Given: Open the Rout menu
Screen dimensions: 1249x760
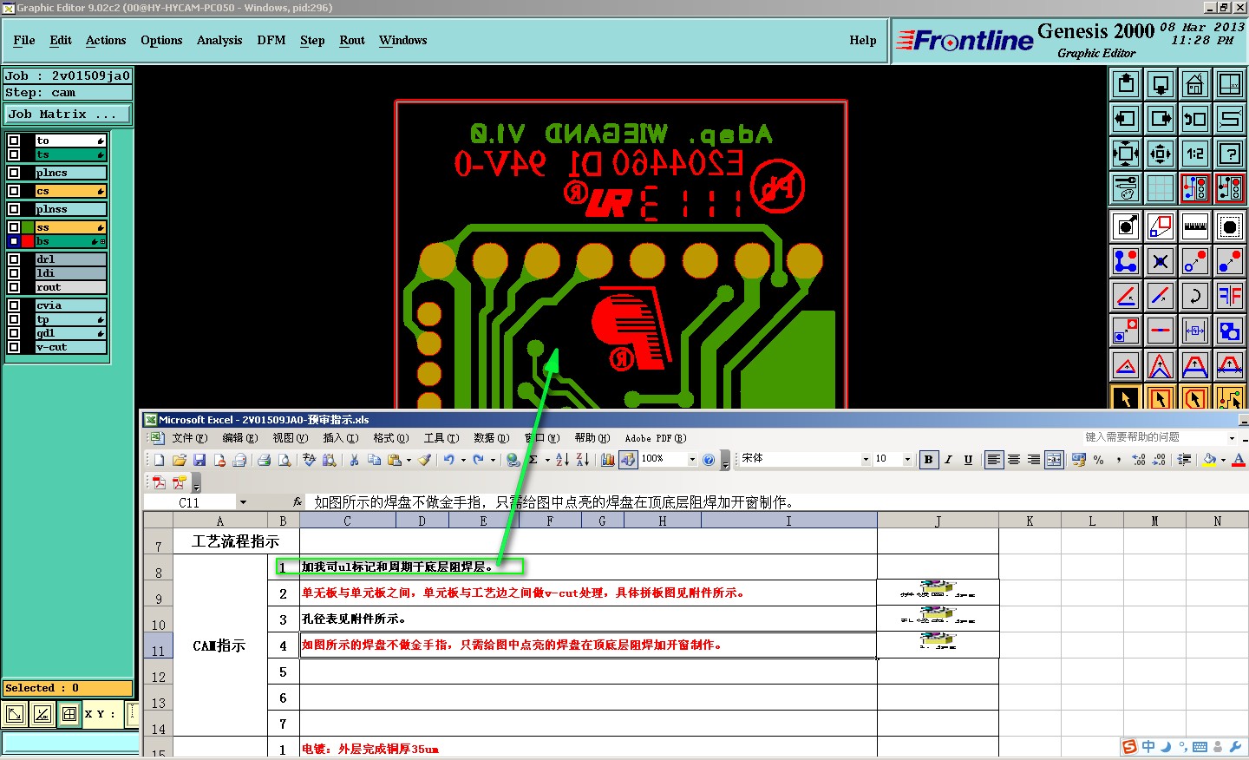Looking at the screenshot, I should coord(352,41).
